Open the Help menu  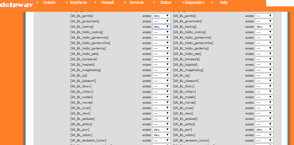(224, 3)
